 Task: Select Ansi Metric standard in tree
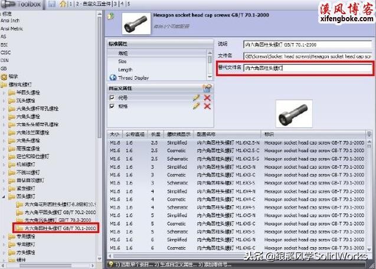pos(12,29)
